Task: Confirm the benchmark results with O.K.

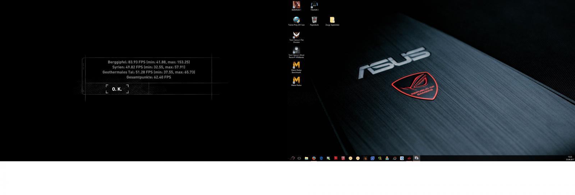Action: tap(117, 89)
